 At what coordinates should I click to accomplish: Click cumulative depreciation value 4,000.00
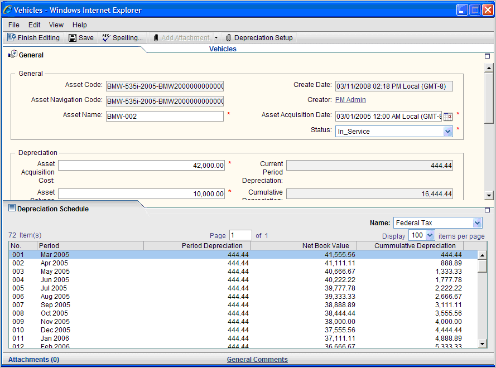coord(448,322)
